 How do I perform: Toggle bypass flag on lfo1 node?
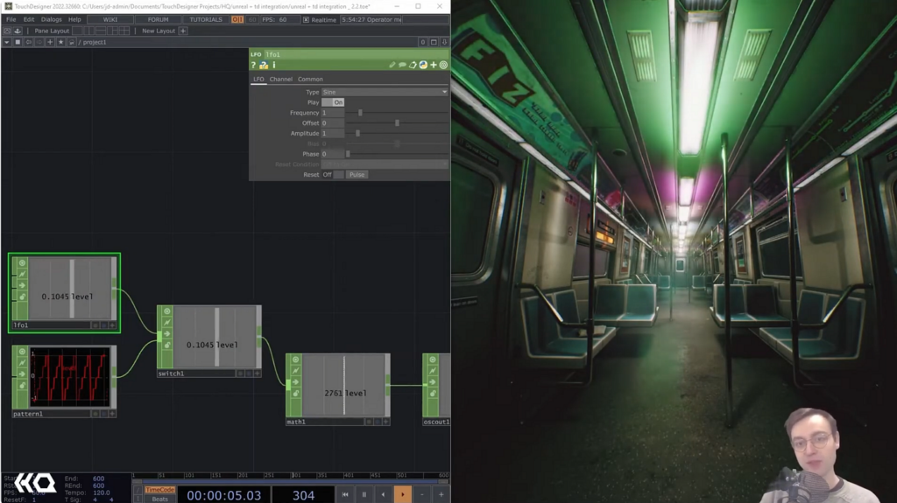click(22, 285)
